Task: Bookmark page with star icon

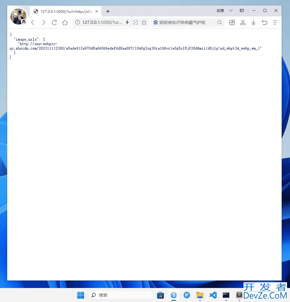Action: click(144, 22)
